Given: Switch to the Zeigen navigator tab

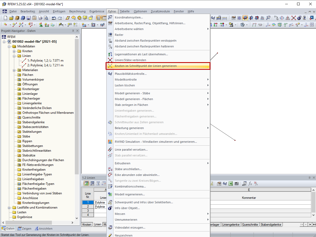Looking at the screenshot, I should (x=25, y=229).
